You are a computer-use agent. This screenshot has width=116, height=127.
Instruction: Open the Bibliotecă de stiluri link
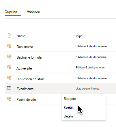[30, 79]
